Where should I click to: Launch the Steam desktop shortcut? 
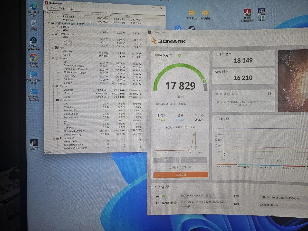191,28
